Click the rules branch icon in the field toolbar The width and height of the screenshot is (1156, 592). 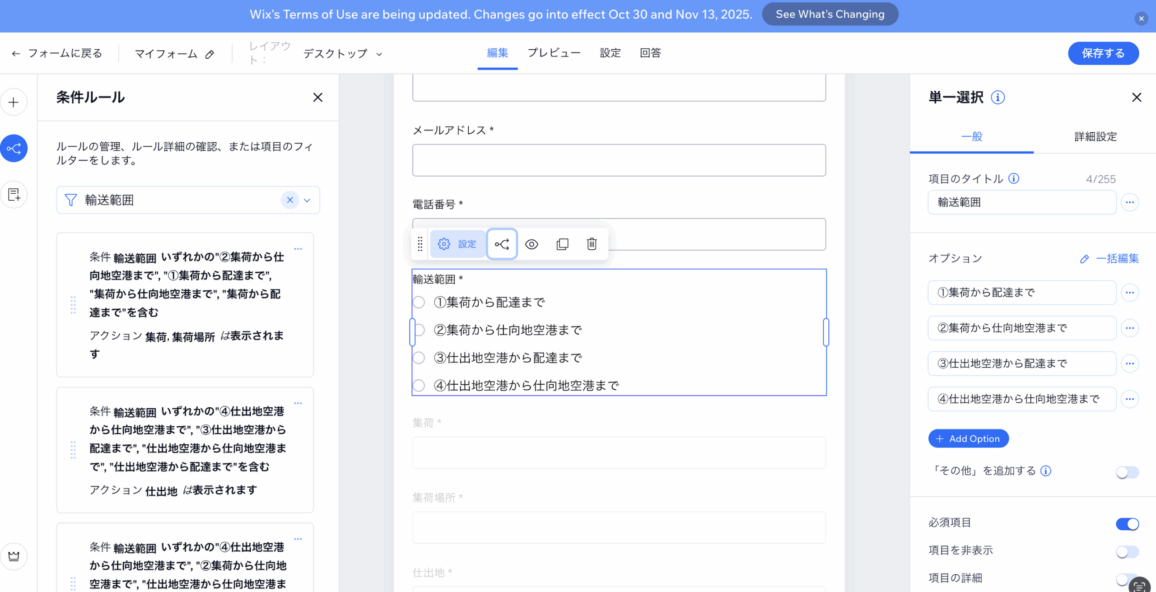click(x=502, y=244)
